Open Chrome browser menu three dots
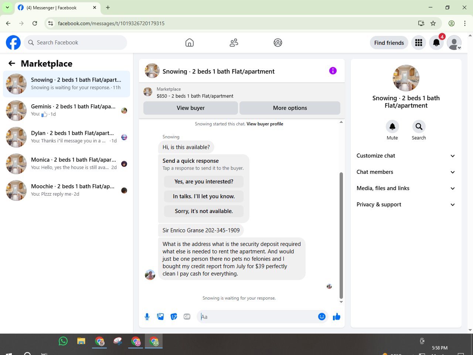This screenshot has height=355, width=473. [x=465, y=23]
